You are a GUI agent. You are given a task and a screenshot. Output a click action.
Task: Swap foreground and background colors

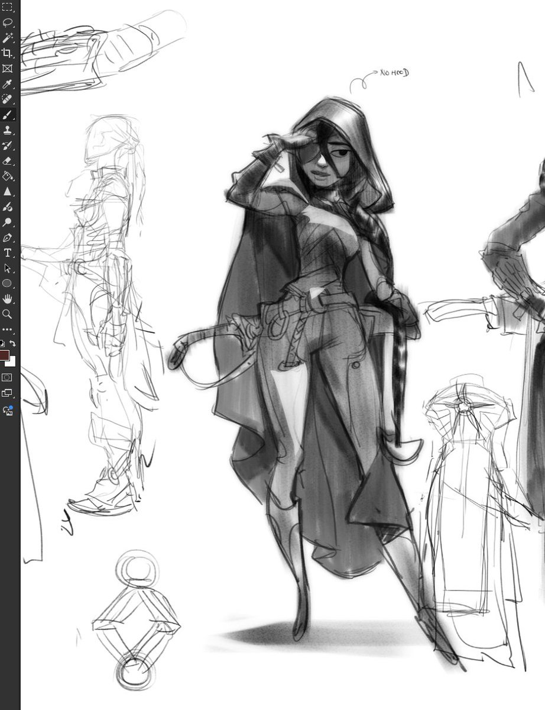pyautogui.click(x=12, y=343)
